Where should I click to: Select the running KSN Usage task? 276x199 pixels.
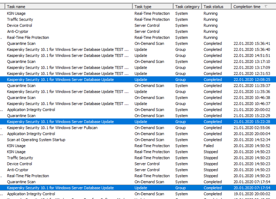point(16,14)
